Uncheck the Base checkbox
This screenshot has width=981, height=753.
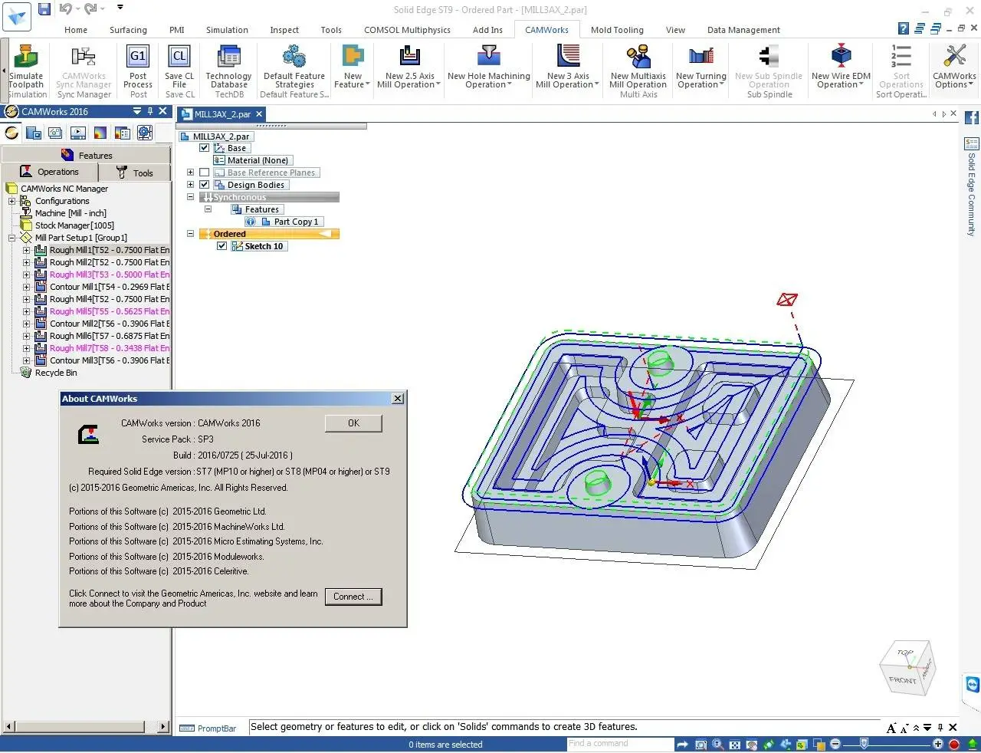(205, 148)
